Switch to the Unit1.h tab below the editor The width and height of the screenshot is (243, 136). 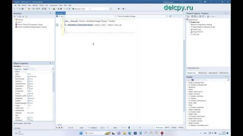point(167,128)
